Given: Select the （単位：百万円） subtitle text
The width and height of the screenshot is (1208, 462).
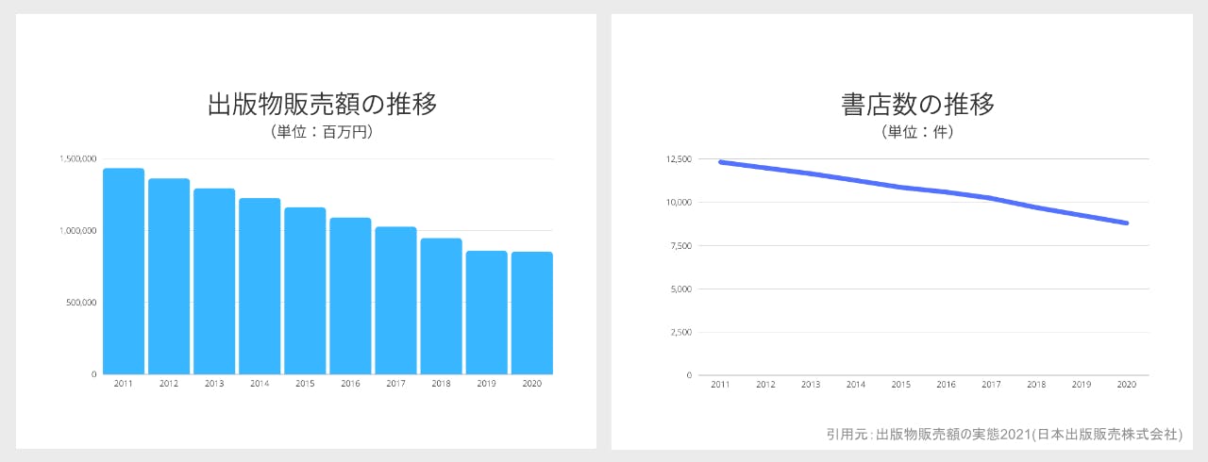Looking at the screenshot, I should click(322, 132).
